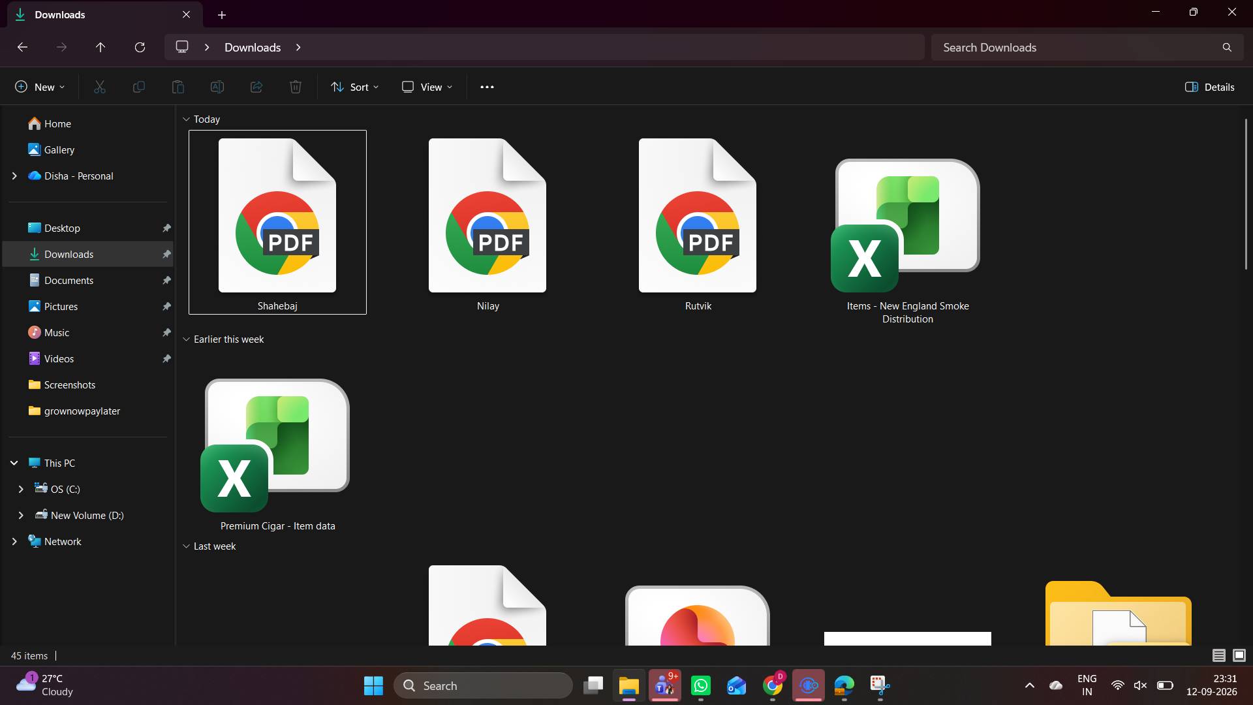Expand the OS (C:) drive node

tap(21, 489)
